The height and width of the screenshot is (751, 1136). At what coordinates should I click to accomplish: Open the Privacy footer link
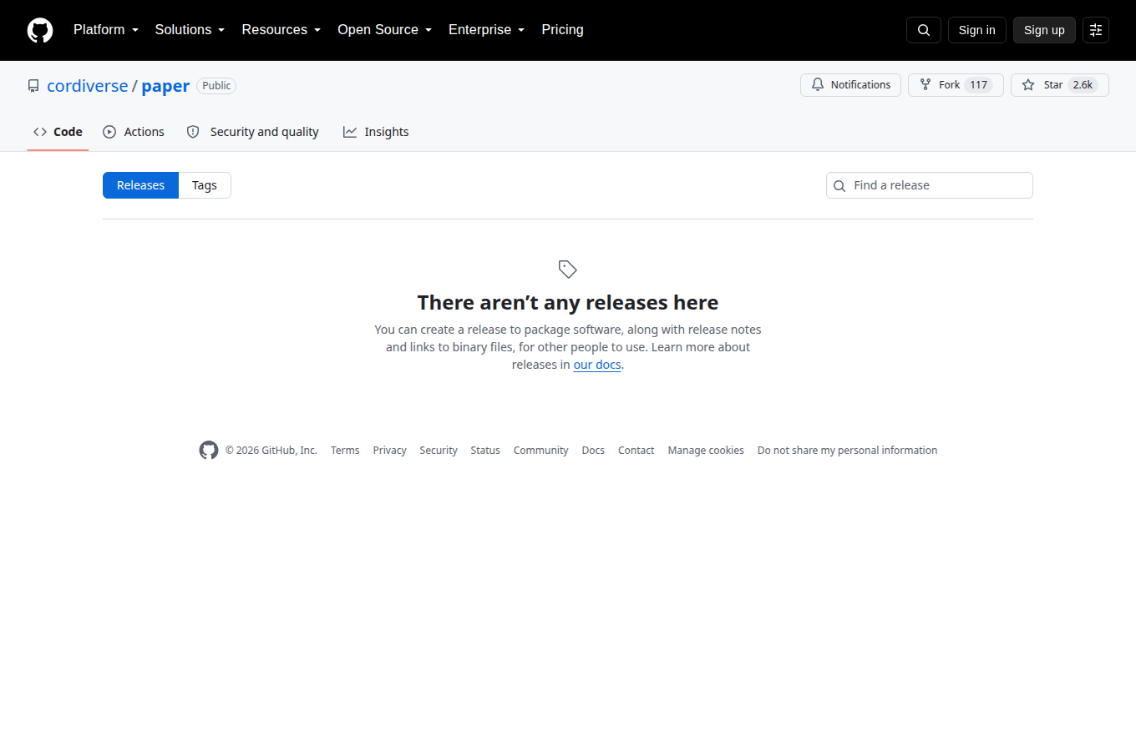coord(390,451)
